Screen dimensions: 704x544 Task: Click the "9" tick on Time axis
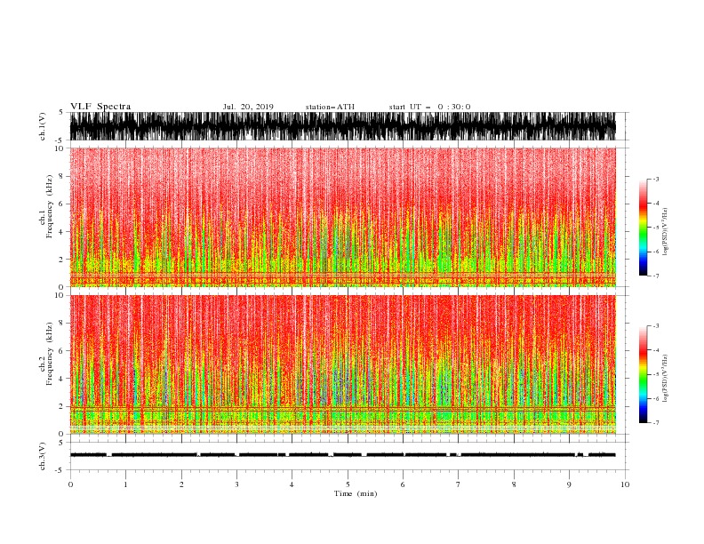(x=569, y=484)
